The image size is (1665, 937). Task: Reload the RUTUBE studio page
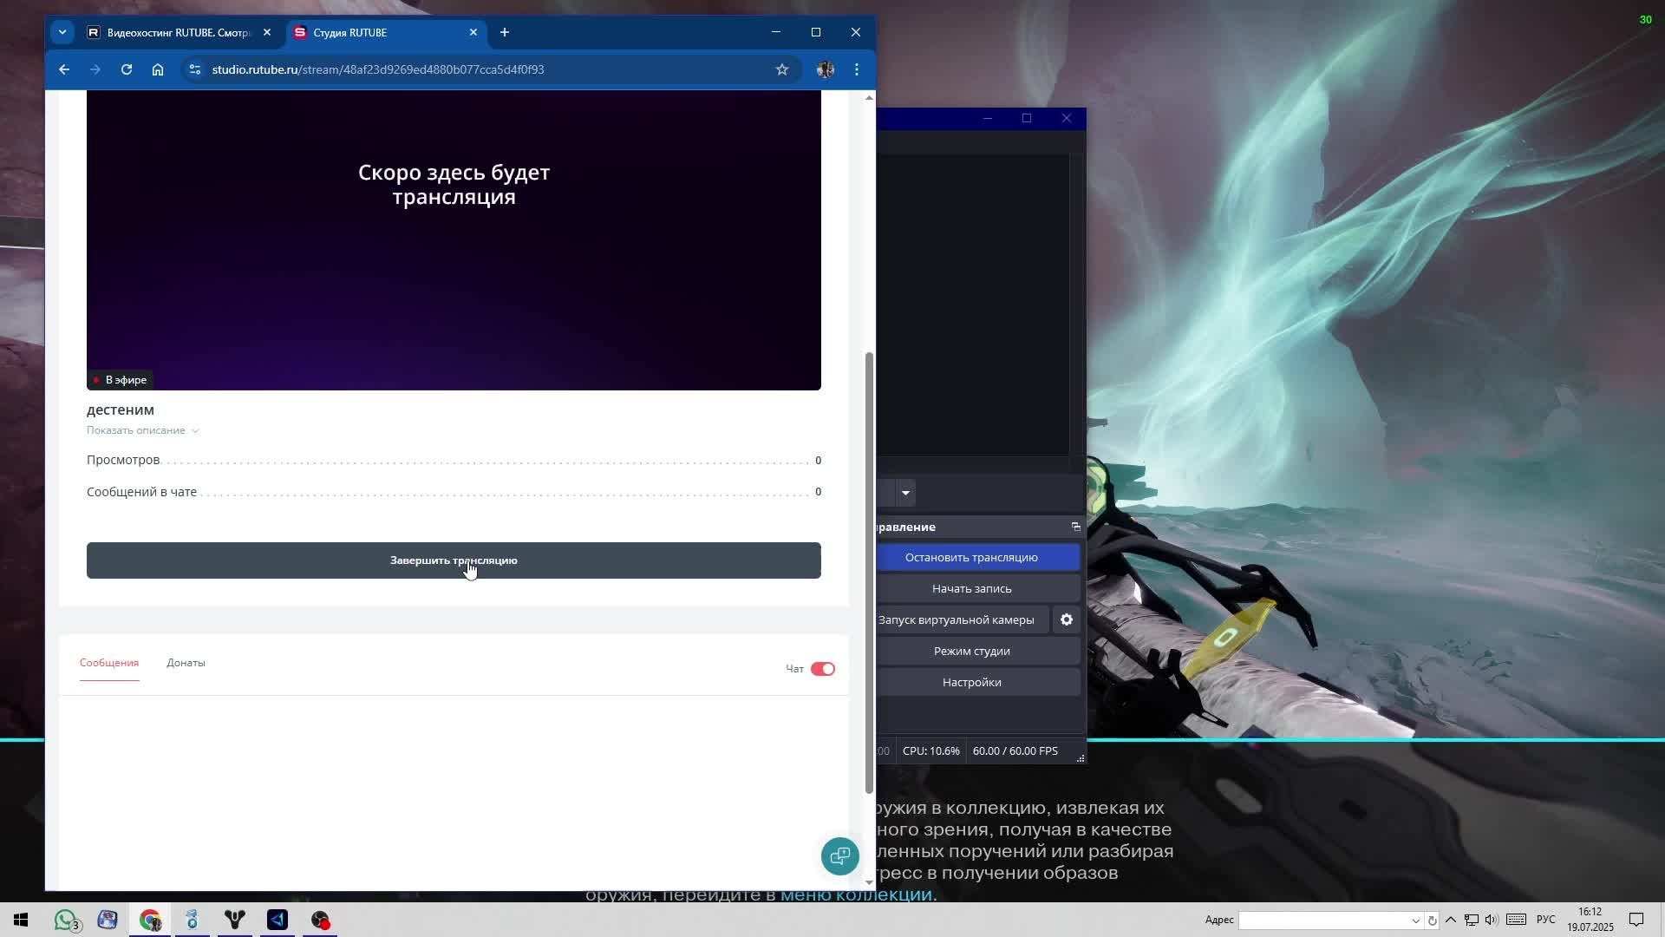127,69
